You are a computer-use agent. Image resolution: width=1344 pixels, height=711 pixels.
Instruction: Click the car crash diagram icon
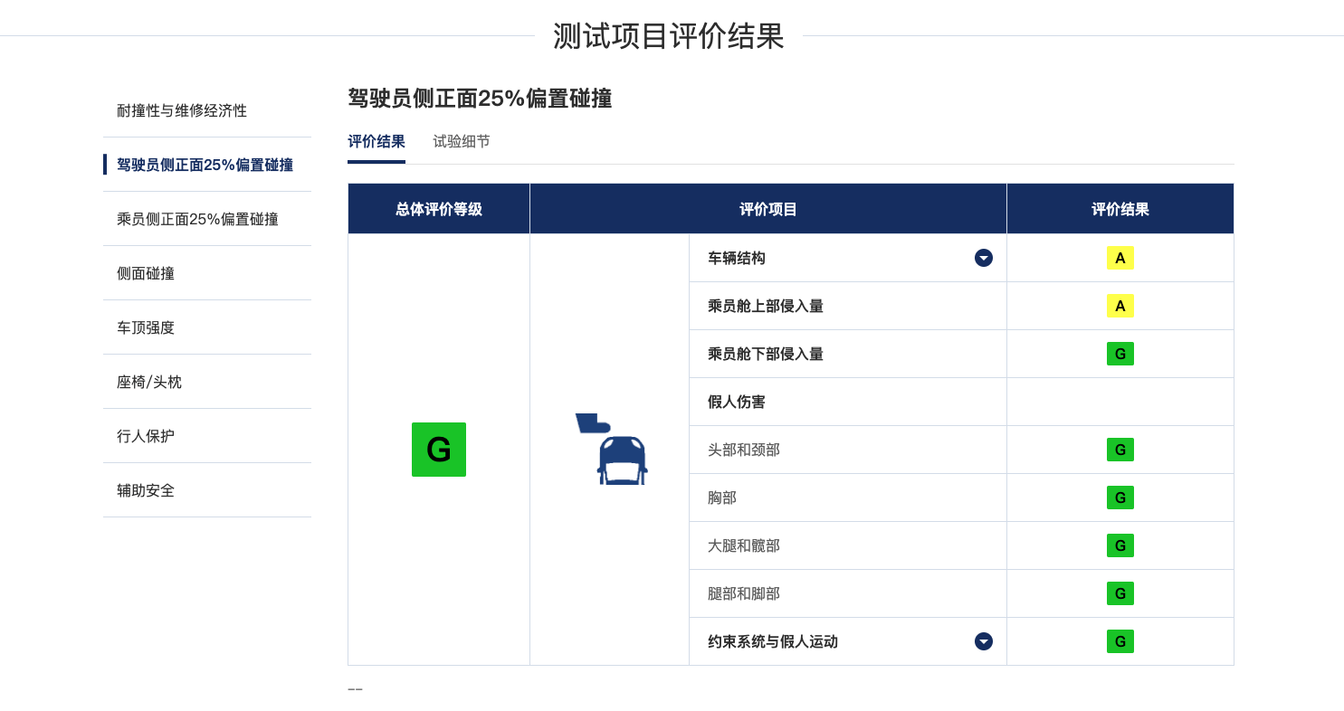coord(611,449)
